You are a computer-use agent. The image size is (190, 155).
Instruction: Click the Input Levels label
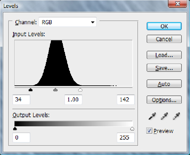click(x=29, y=34)
